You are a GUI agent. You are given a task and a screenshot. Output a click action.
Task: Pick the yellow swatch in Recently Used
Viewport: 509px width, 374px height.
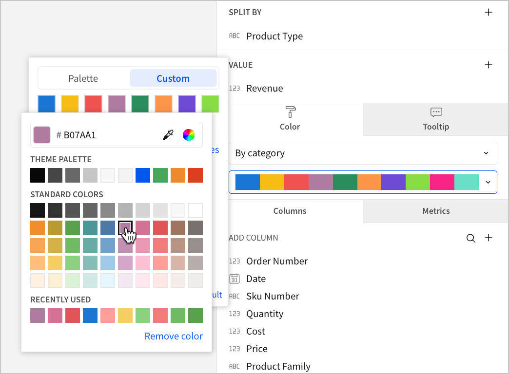pyautogui.click(x=125, y=316)
